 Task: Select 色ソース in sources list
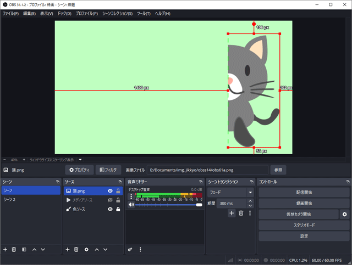tap(93, 209)
